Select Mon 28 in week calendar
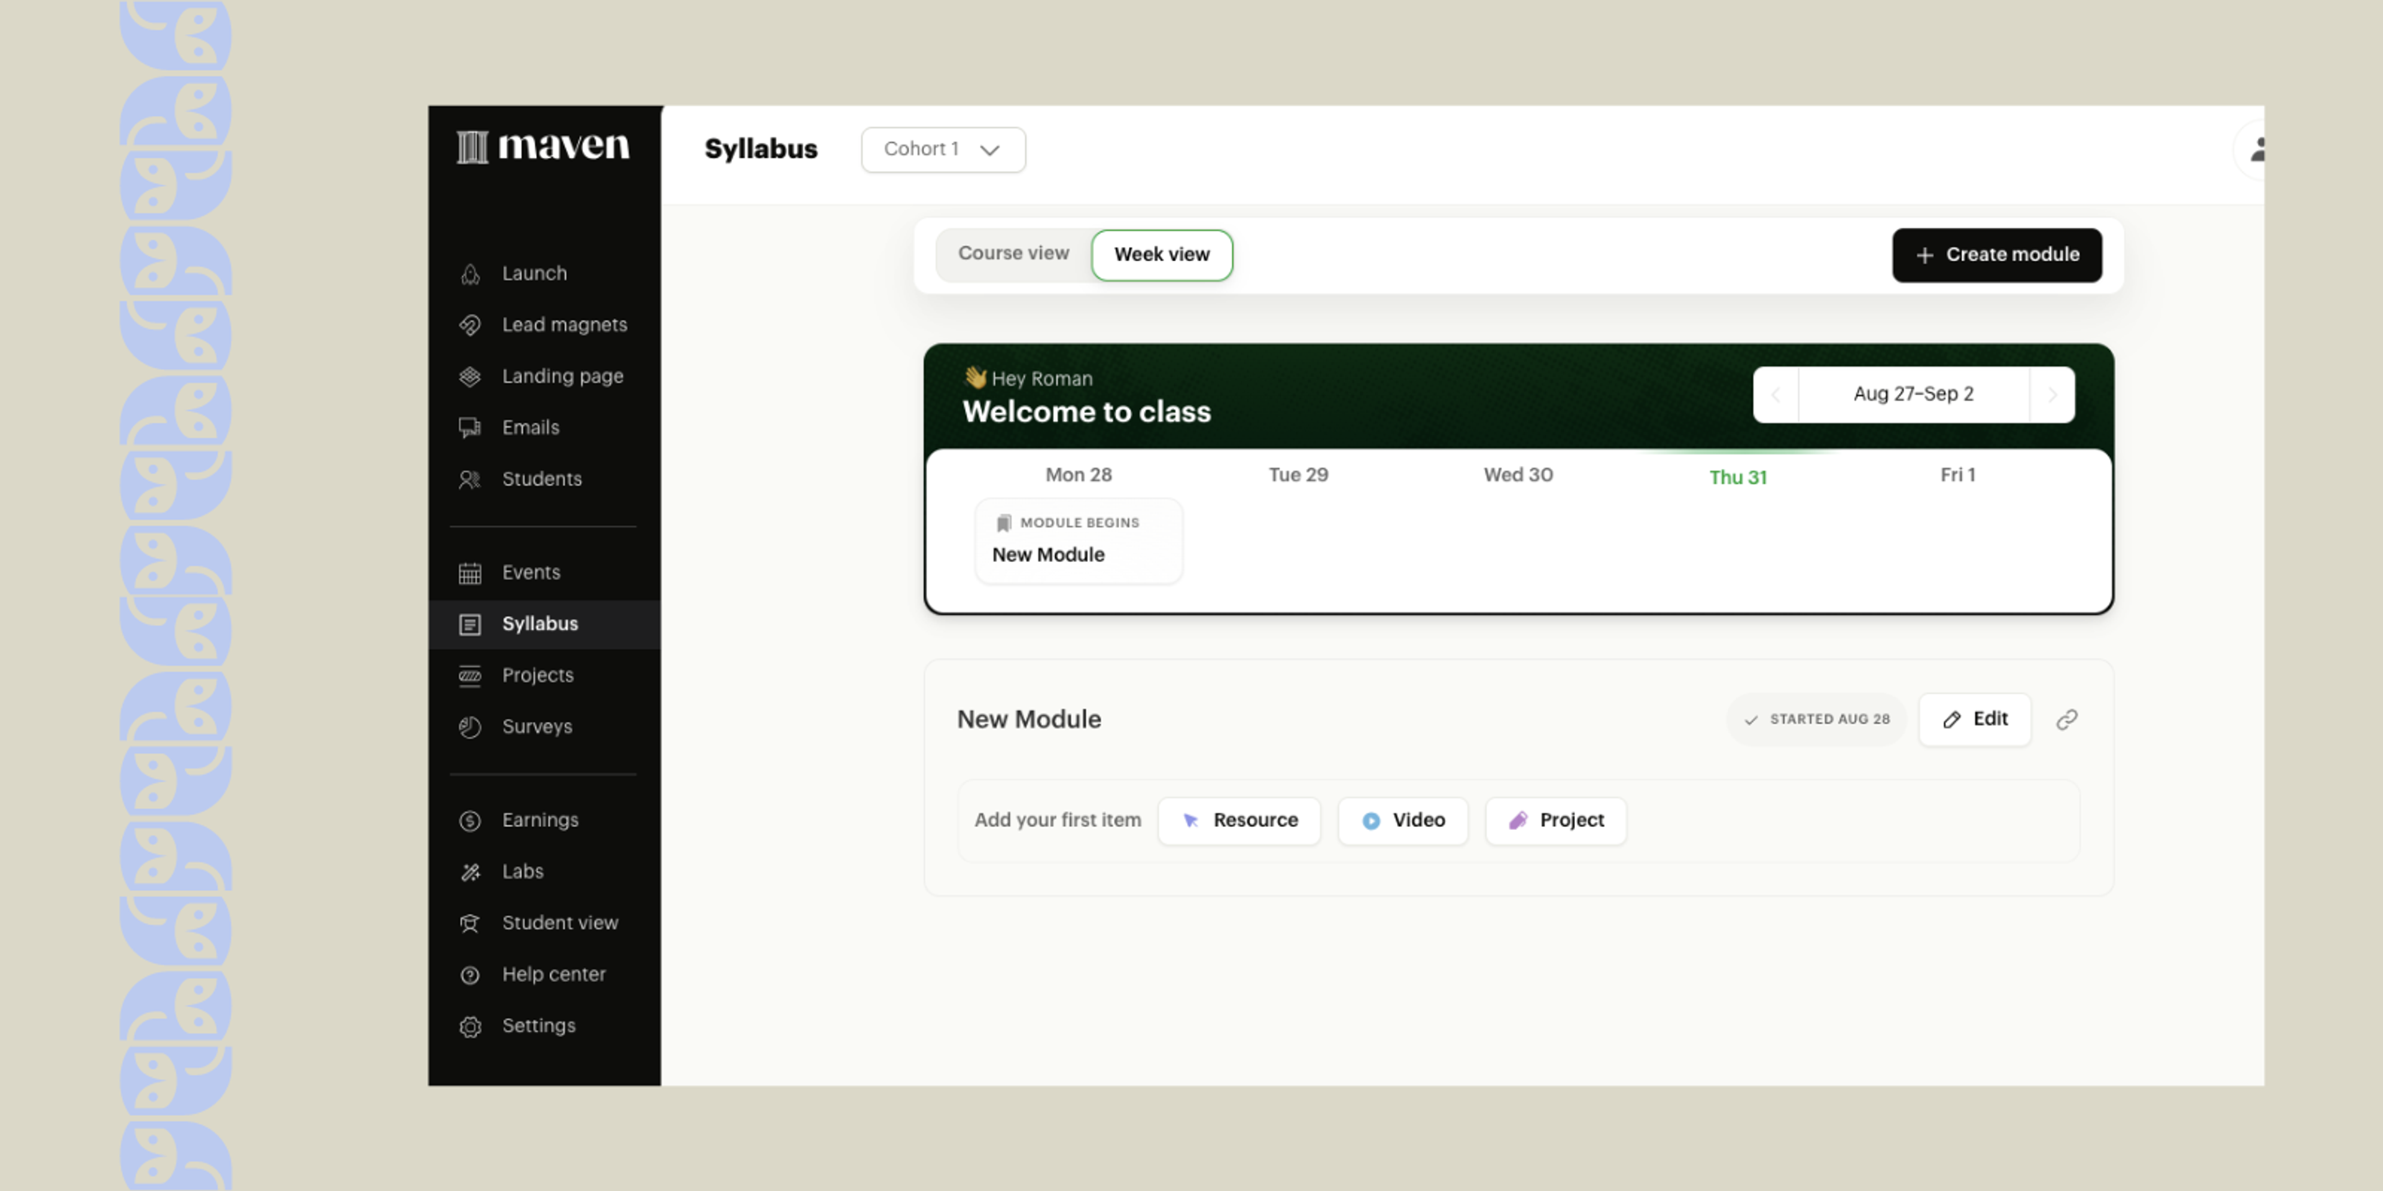 1078,475
